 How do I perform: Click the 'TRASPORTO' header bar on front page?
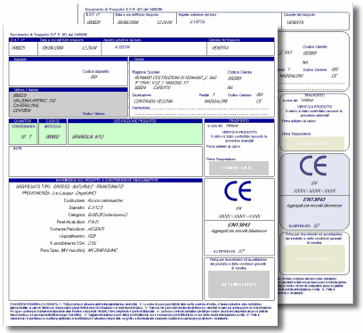tap(239, 121)
